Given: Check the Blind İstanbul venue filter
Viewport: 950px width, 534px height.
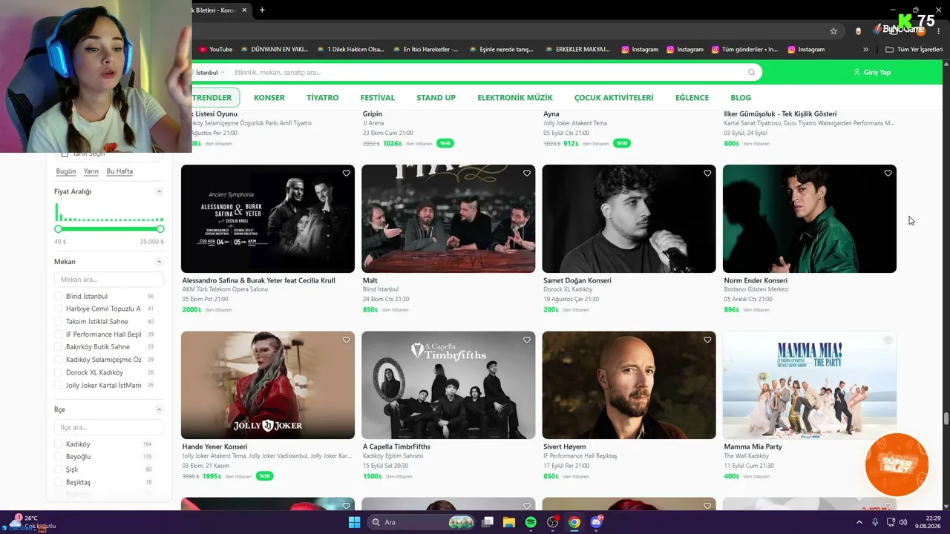Looking at the screenshot, I should point(59,297).
